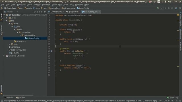Click the override gutter icon on line 16

pyautogui.click(x=51, y=51)
